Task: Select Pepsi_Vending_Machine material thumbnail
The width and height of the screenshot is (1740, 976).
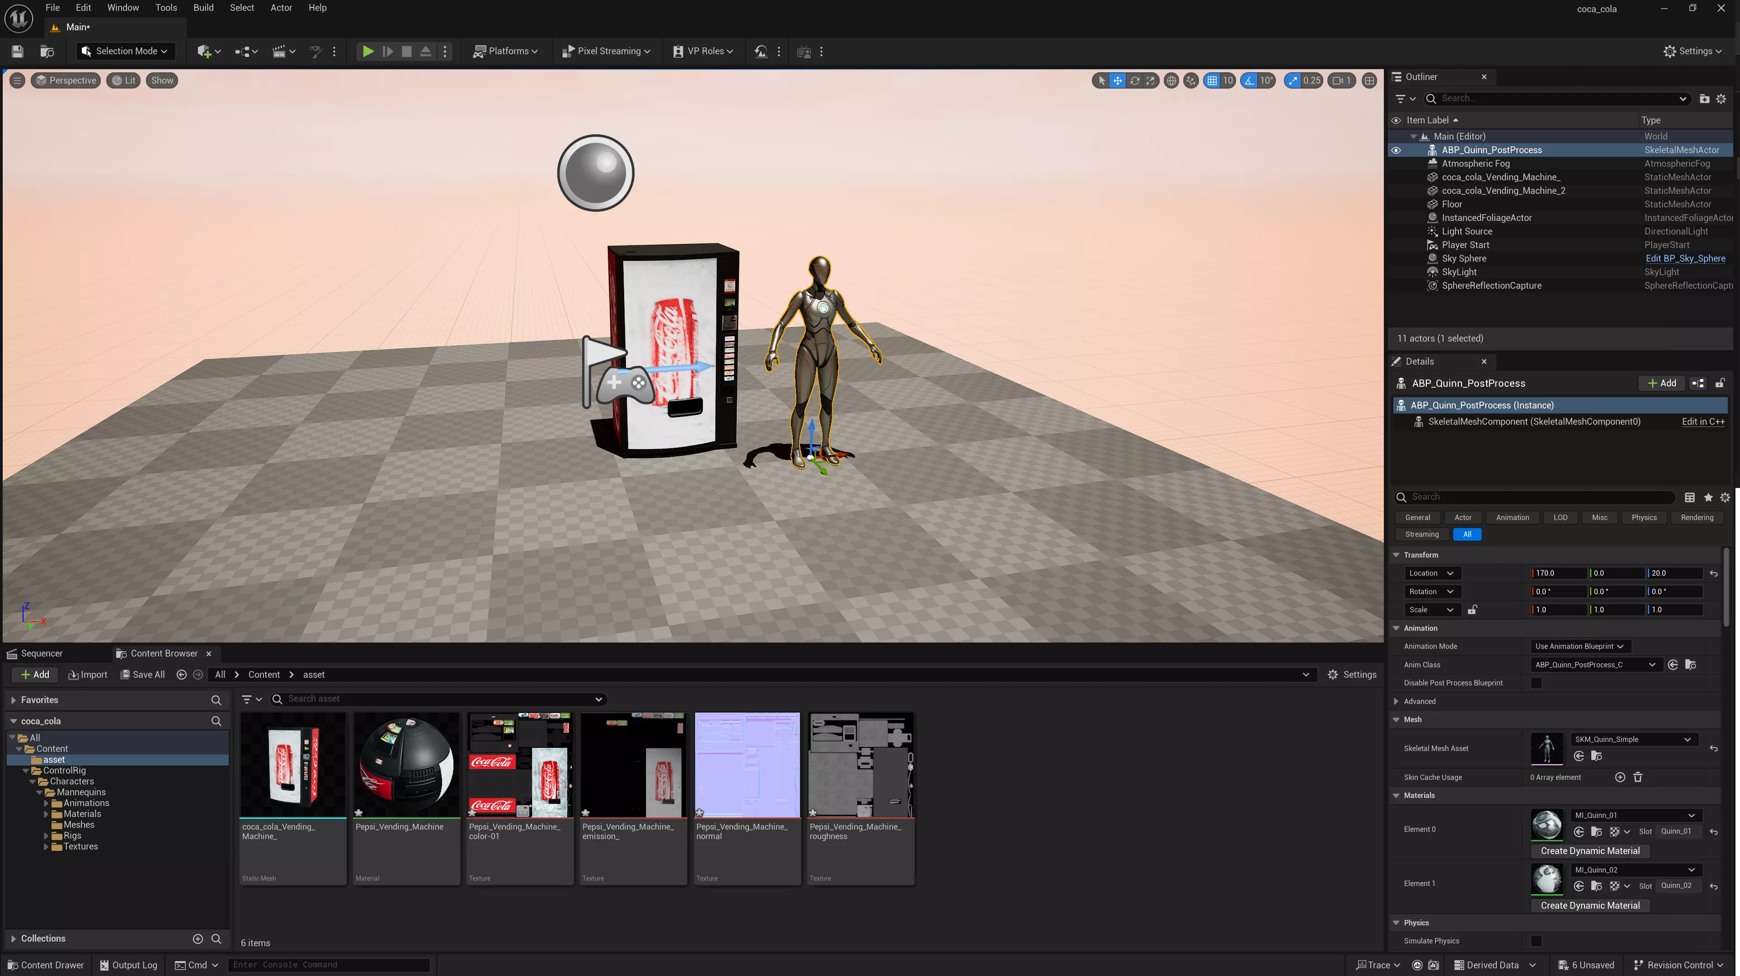Action: click(x=406, y=765)
